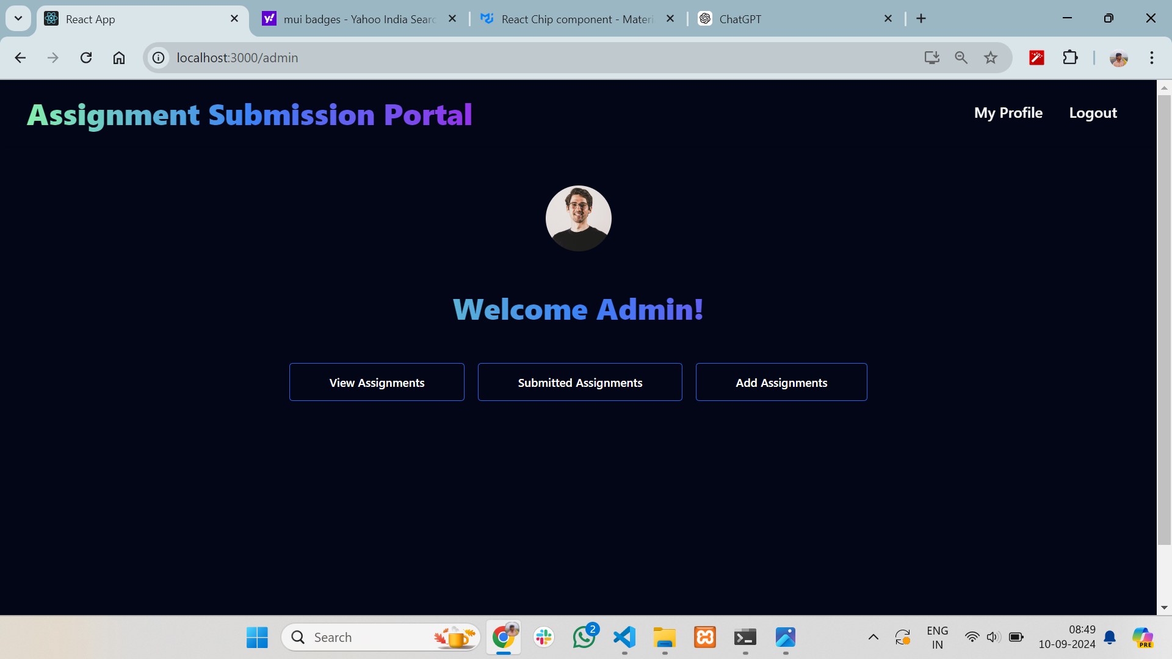
Task: Open WhatsApp from the taskbar
Action: coord(584,637)
